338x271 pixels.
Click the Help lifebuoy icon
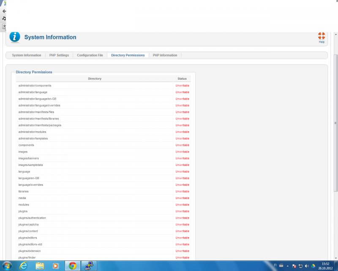pos(322,36)
